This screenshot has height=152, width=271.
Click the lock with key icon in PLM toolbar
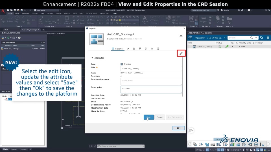pos(232,144)
